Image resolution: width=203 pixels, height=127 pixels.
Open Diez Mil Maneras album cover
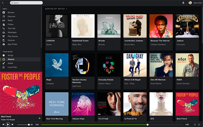click(161, 65)
